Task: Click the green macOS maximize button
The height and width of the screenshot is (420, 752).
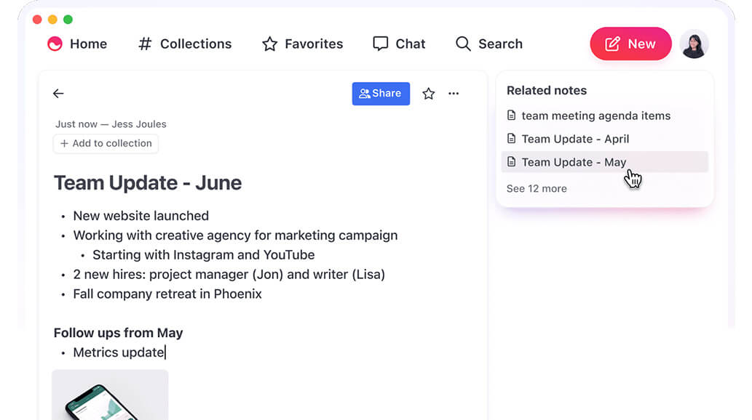Action: coord(68,20)
